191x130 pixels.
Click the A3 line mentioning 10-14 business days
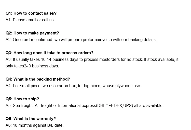point(92,60)
